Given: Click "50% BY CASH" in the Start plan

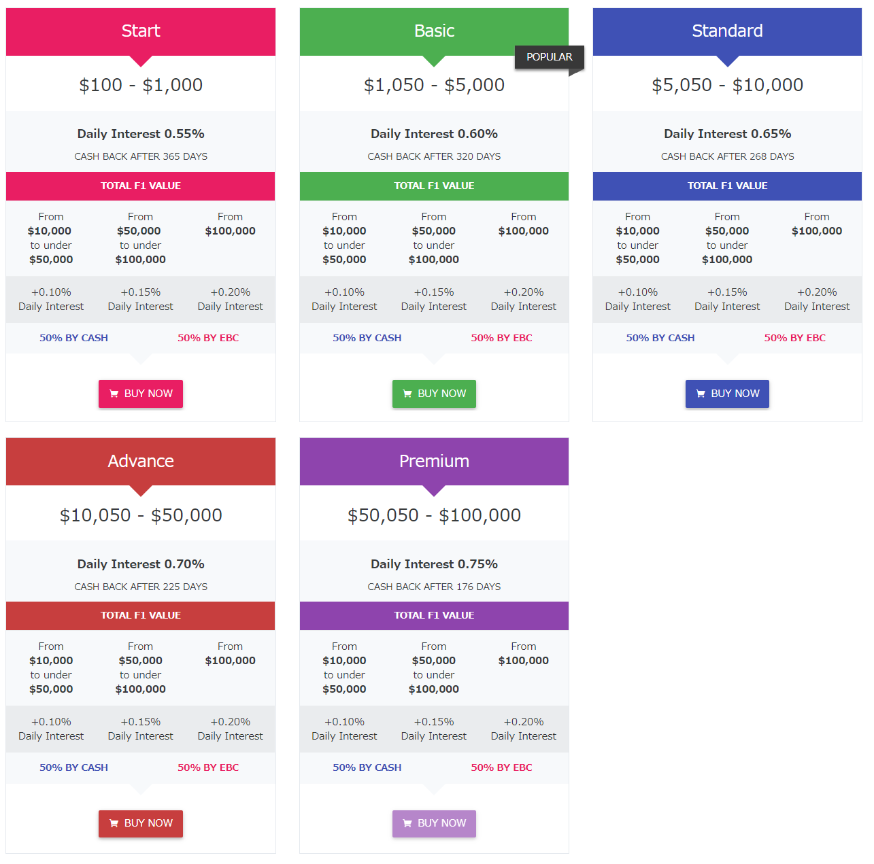Looking at the screenshot, I should tap(73, 338).
